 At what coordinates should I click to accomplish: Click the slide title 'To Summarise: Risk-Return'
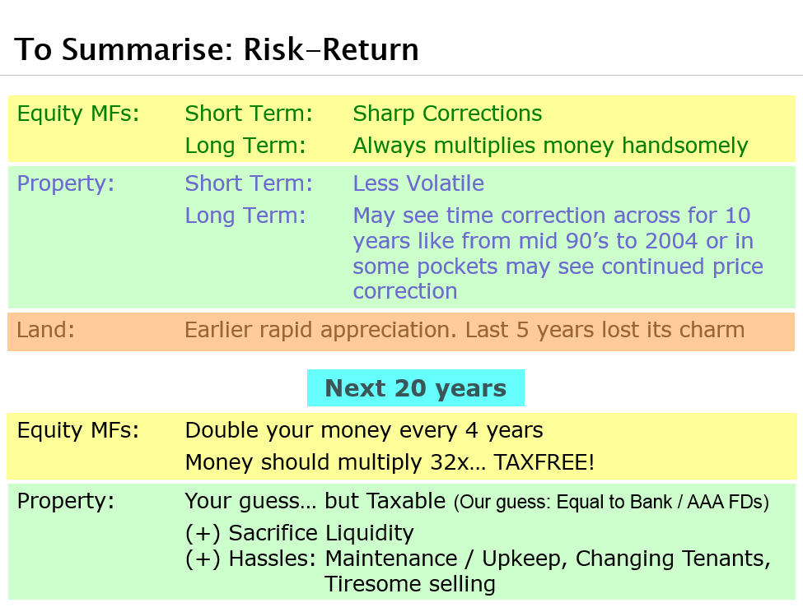(x=216, y=49)
